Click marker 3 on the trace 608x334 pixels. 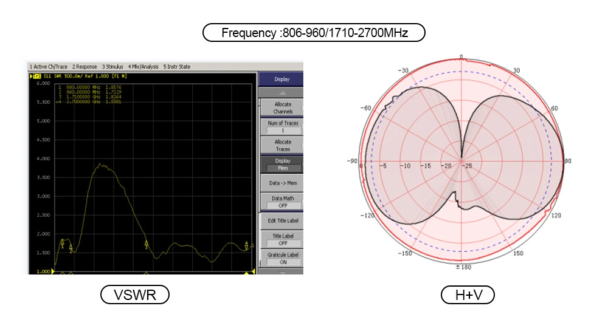146,245
